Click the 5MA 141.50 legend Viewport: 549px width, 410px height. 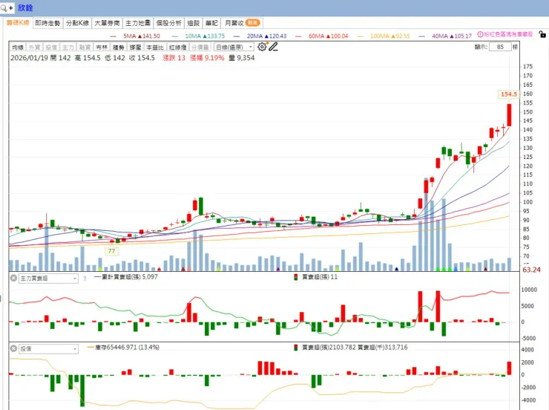pyautogui.click(x=135, y=36)
